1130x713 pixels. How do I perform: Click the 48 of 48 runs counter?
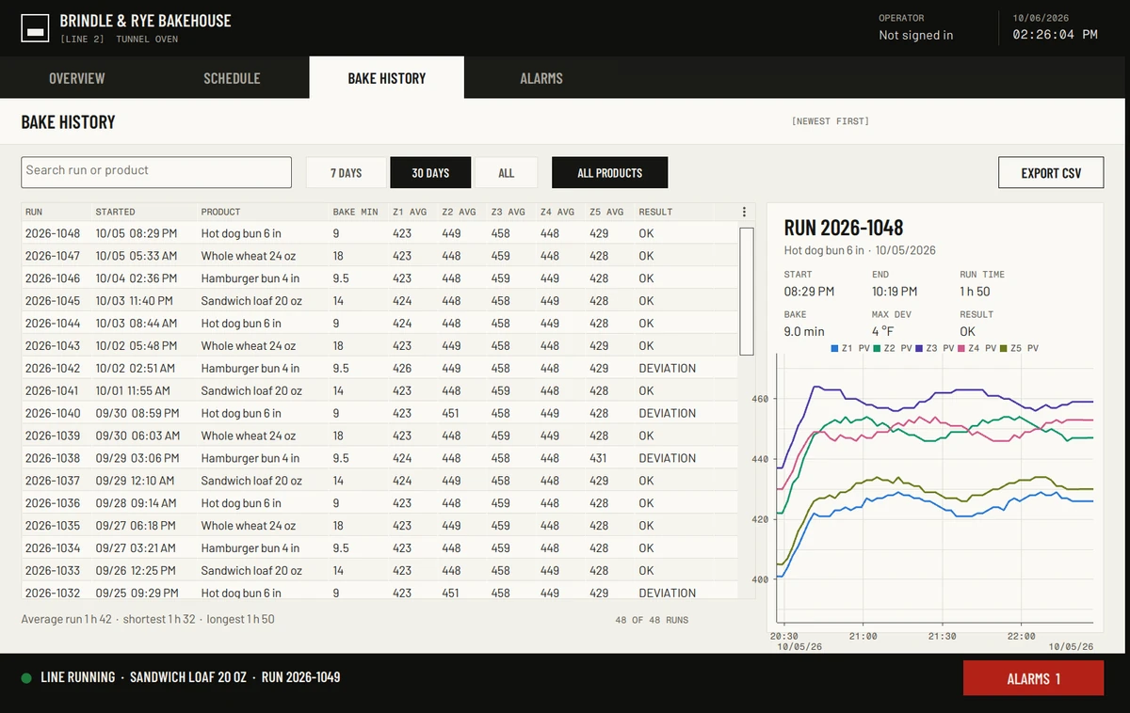[x=652, y=620]
